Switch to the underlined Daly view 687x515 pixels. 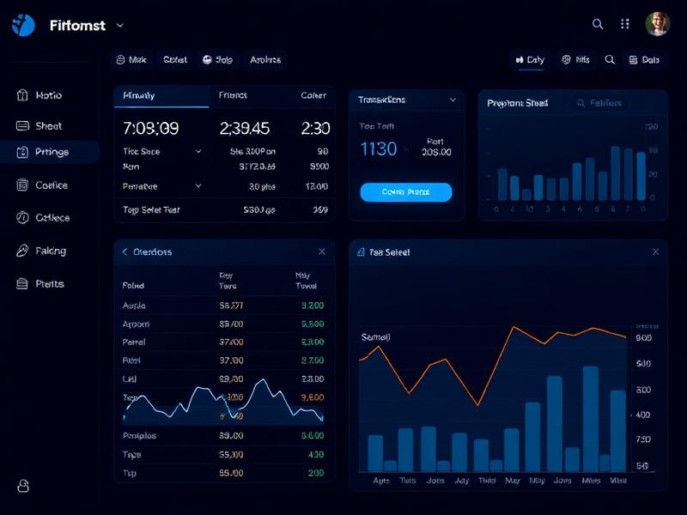pos(530,60)
